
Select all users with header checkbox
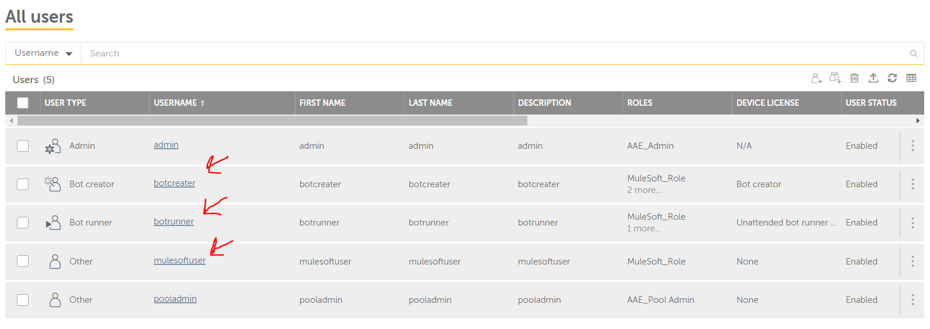click(x=23, y=103)
